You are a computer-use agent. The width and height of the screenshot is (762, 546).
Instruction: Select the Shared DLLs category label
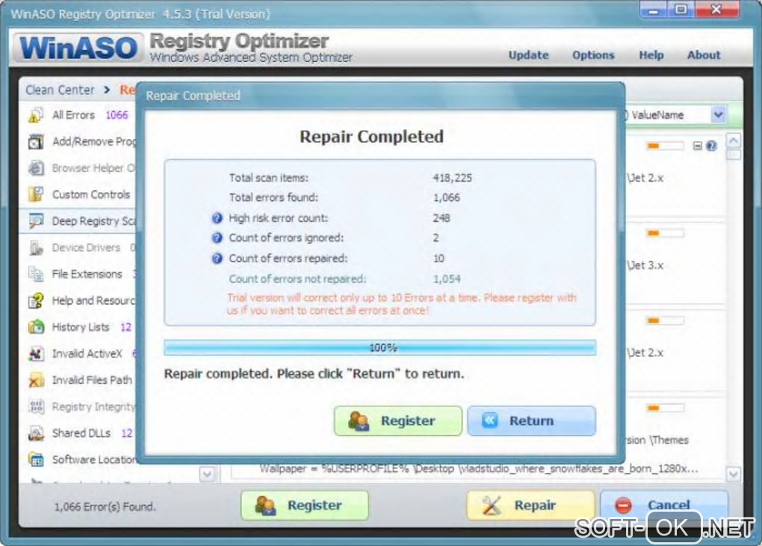pos(81,433)
